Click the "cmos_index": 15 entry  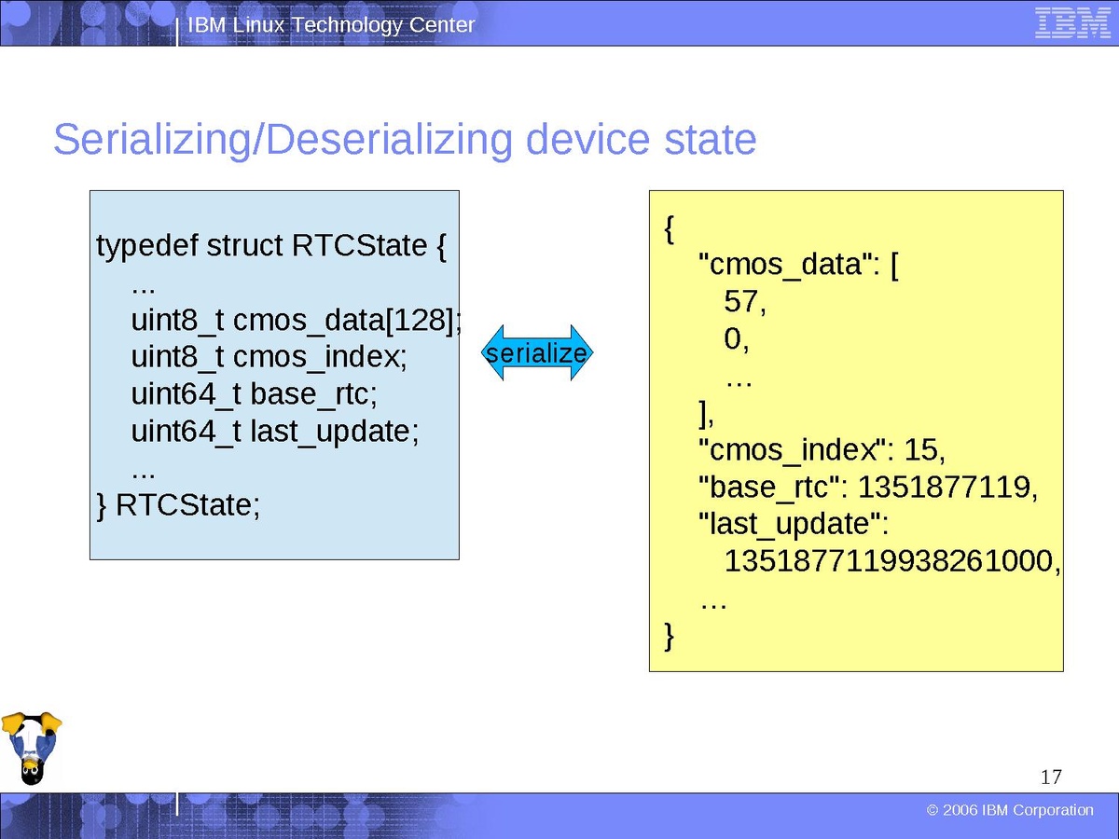click(822, 450)
